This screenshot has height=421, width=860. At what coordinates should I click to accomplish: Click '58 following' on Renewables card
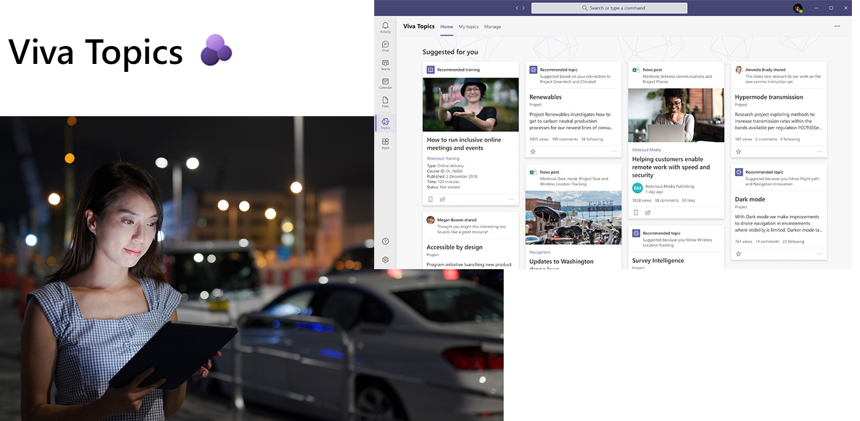coord(592,140)
